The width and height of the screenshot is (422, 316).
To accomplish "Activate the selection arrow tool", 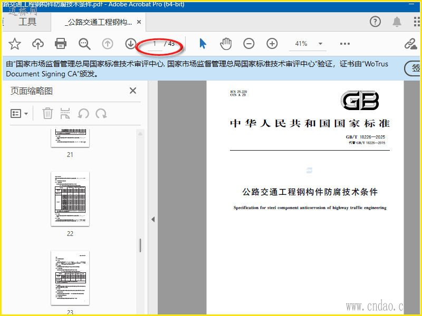I will point(203,44).
